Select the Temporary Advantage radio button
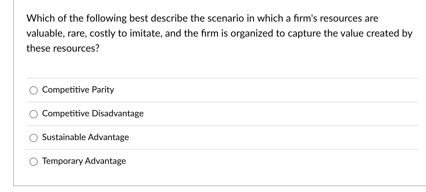Image resolution: width=426 pixels, height=192 pixels. pos(33,162)
